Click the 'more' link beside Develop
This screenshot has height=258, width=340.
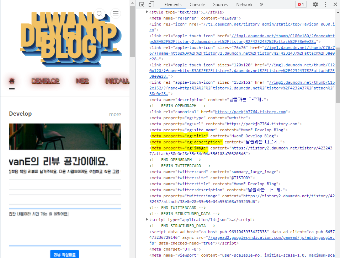click(x=115, y=114)
